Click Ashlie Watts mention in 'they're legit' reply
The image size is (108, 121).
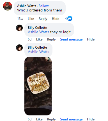pos(38,32)
